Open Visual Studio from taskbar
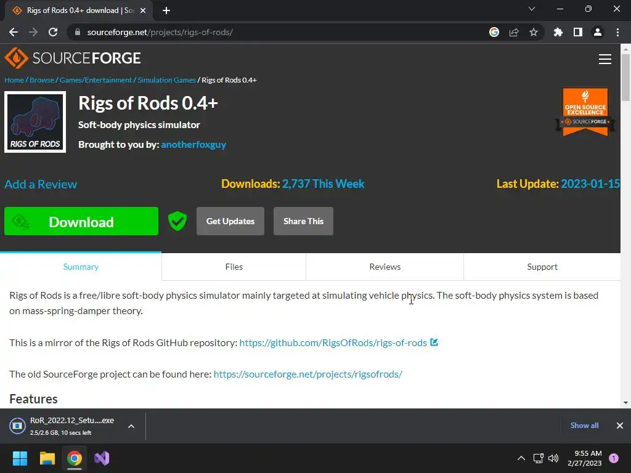Viewport: 631px width, 473px height. point(102,458)
